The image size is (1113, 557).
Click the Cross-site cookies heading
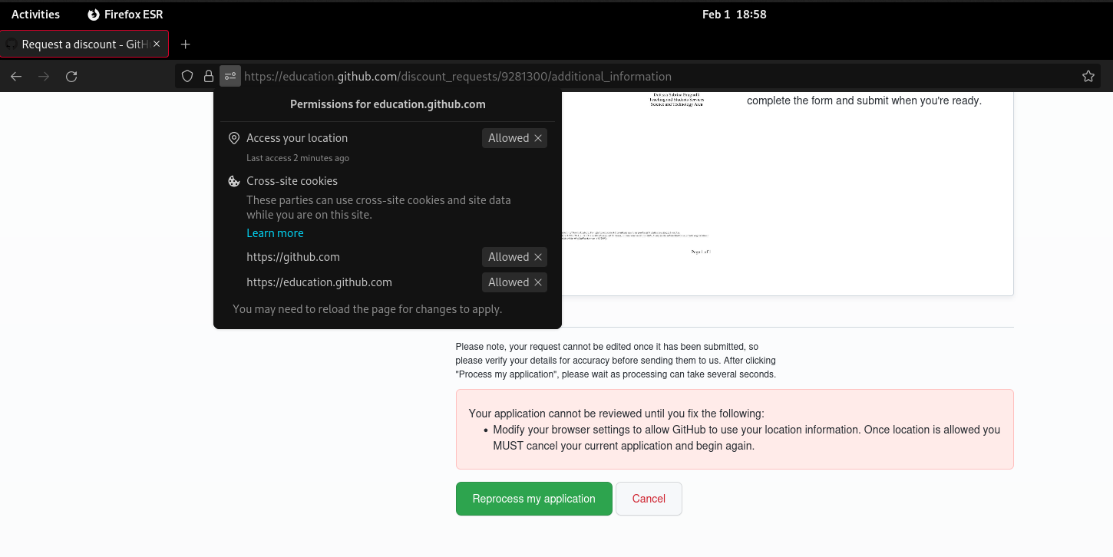click(292, 181)
